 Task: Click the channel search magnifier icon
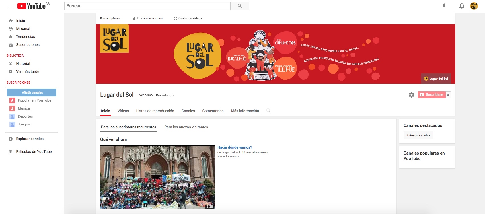pyautogui.click(x=268, y=111)
